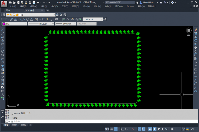Click the Plot (print) icon

[x=34, y=2]
